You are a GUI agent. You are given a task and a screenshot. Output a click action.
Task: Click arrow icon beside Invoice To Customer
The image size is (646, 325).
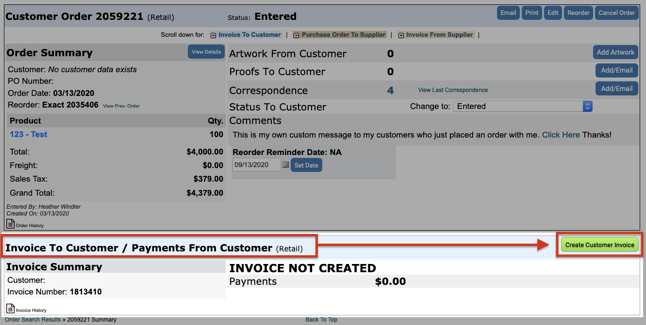pos(213,35)
